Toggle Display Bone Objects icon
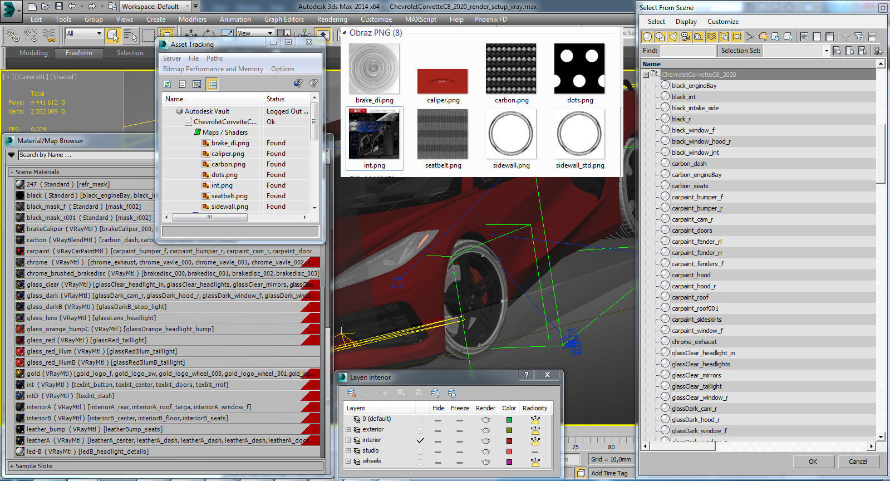 click(x=750, y=37)
